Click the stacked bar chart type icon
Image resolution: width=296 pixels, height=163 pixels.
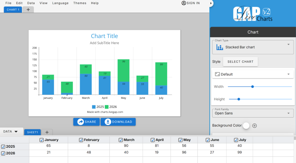tap(220, 47)
